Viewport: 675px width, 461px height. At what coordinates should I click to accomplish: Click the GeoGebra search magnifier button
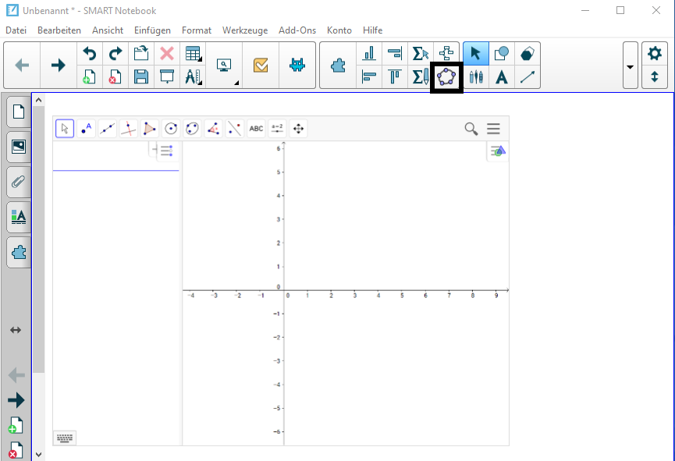[471, 129]
